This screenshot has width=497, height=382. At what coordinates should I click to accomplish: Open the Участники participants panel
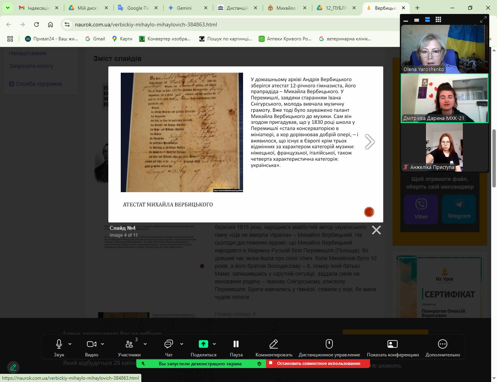pos(129,344)
